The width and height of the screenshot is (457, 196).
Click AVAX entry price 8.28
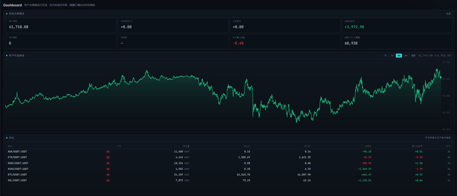click(247, 169)
